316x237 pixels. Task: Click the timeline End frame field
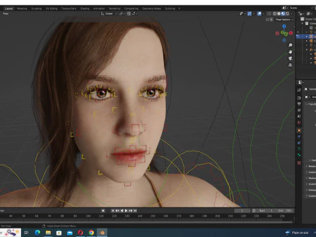click(284, 211)
